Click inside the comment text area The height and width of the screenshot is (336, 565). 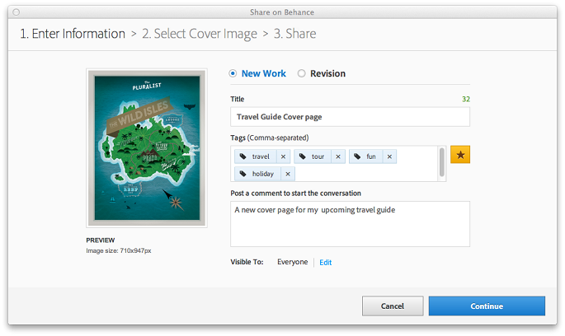[x=350, y=224]
